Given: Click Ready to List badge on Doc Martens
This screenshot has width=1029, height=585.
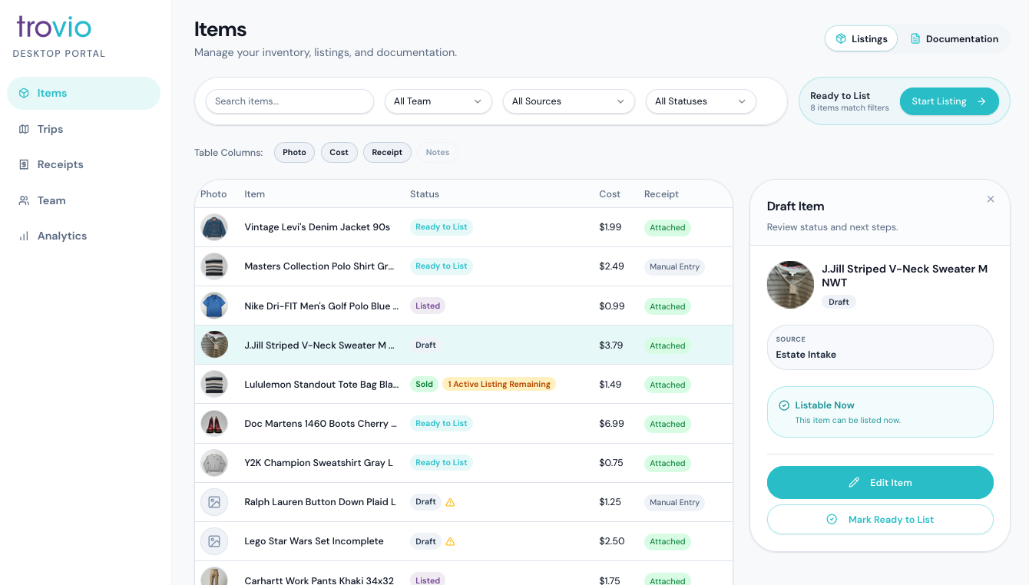Looking at the screenshot, I should (442, 424).
